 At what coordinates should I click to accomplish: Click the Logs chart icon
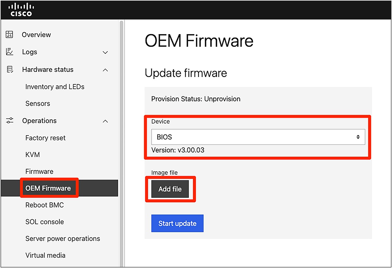coord(10,52)
